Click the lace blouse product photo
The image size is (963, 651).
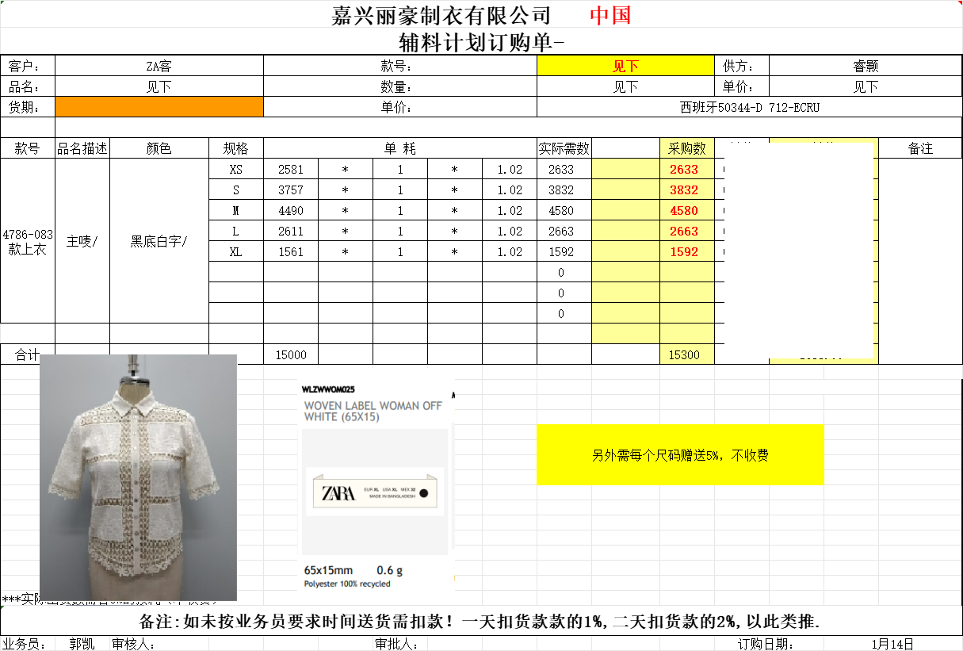(138, 477)
